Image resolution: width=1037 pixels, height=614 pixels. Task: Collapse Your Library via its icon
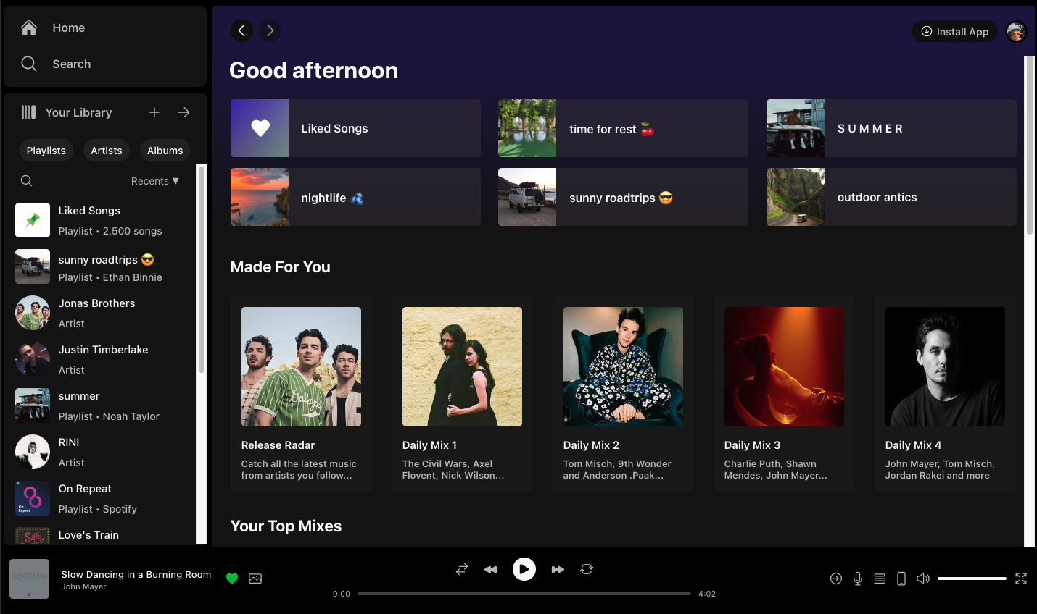coord(29,112)
